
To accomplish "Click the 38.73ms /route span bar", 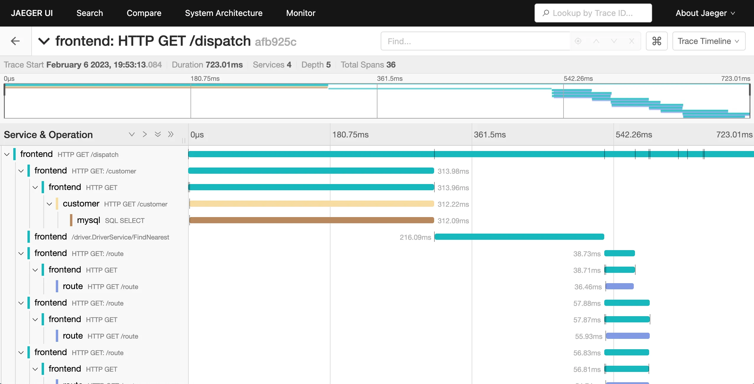I will click(620, 253).
